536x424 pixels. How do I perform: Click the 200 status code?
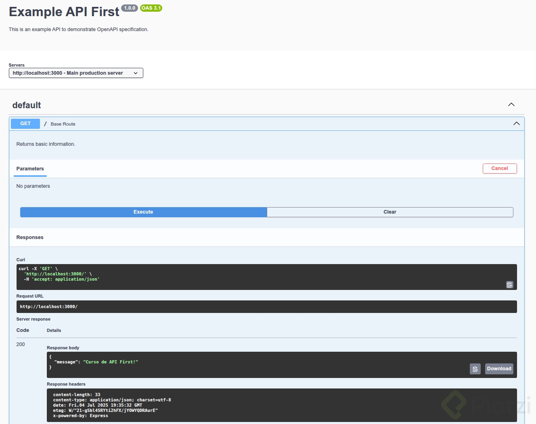[x=21, y=344]
